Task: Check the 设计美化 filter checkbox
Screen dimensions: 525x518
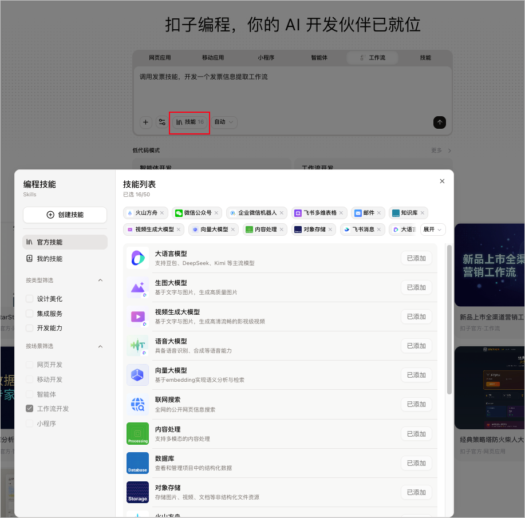Action: 29,299
